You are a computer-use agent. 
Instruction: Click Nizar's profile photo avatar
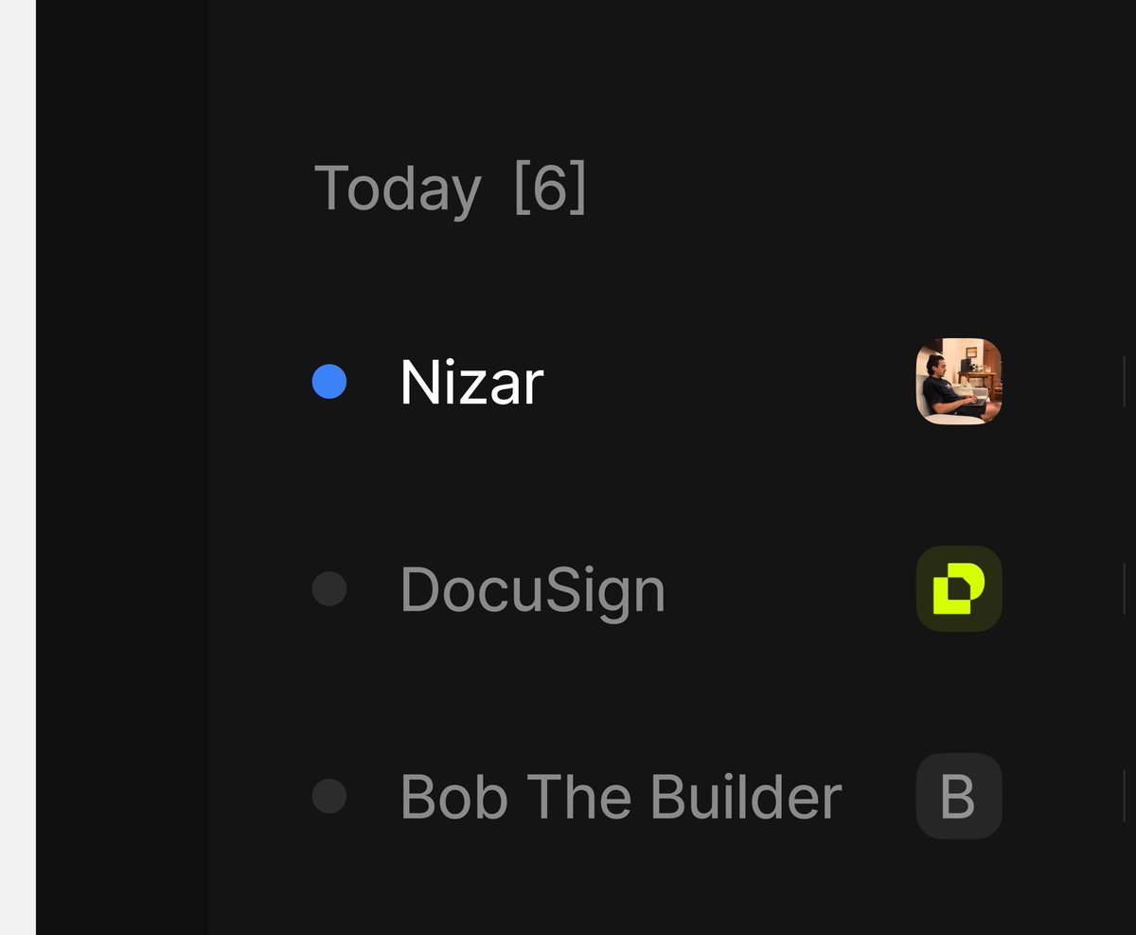pyautogui.click(x=959, y=381)
